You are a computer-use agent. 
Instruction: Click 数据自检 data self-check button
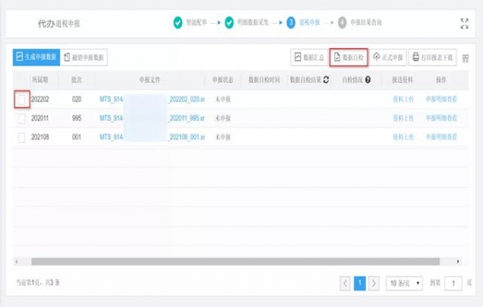click(x=349, y=57)
